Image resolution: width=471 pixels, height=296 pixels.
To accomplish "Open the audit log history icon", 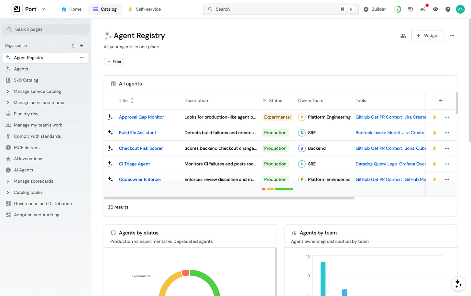I will (411, 9).
